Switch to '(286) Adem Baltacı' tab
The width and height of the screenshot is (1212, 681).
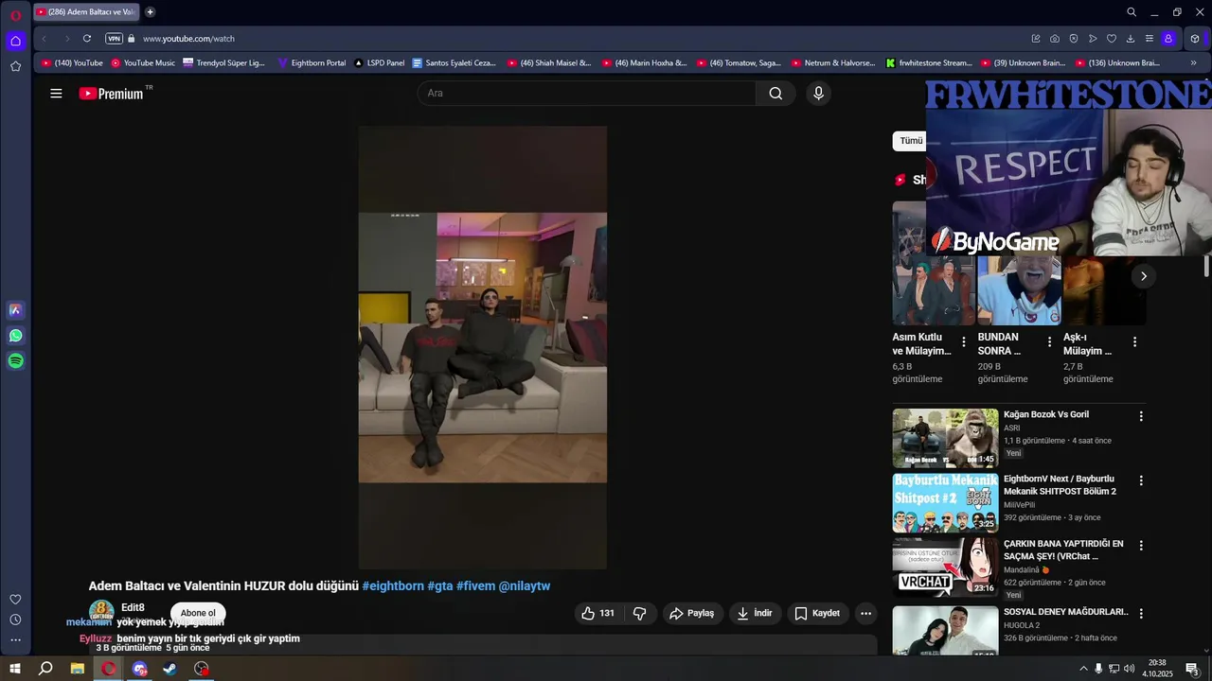85,12
